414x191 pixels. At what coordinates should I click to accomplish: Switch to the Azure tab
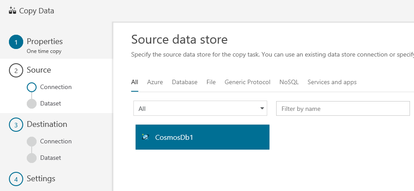[155, 82]
